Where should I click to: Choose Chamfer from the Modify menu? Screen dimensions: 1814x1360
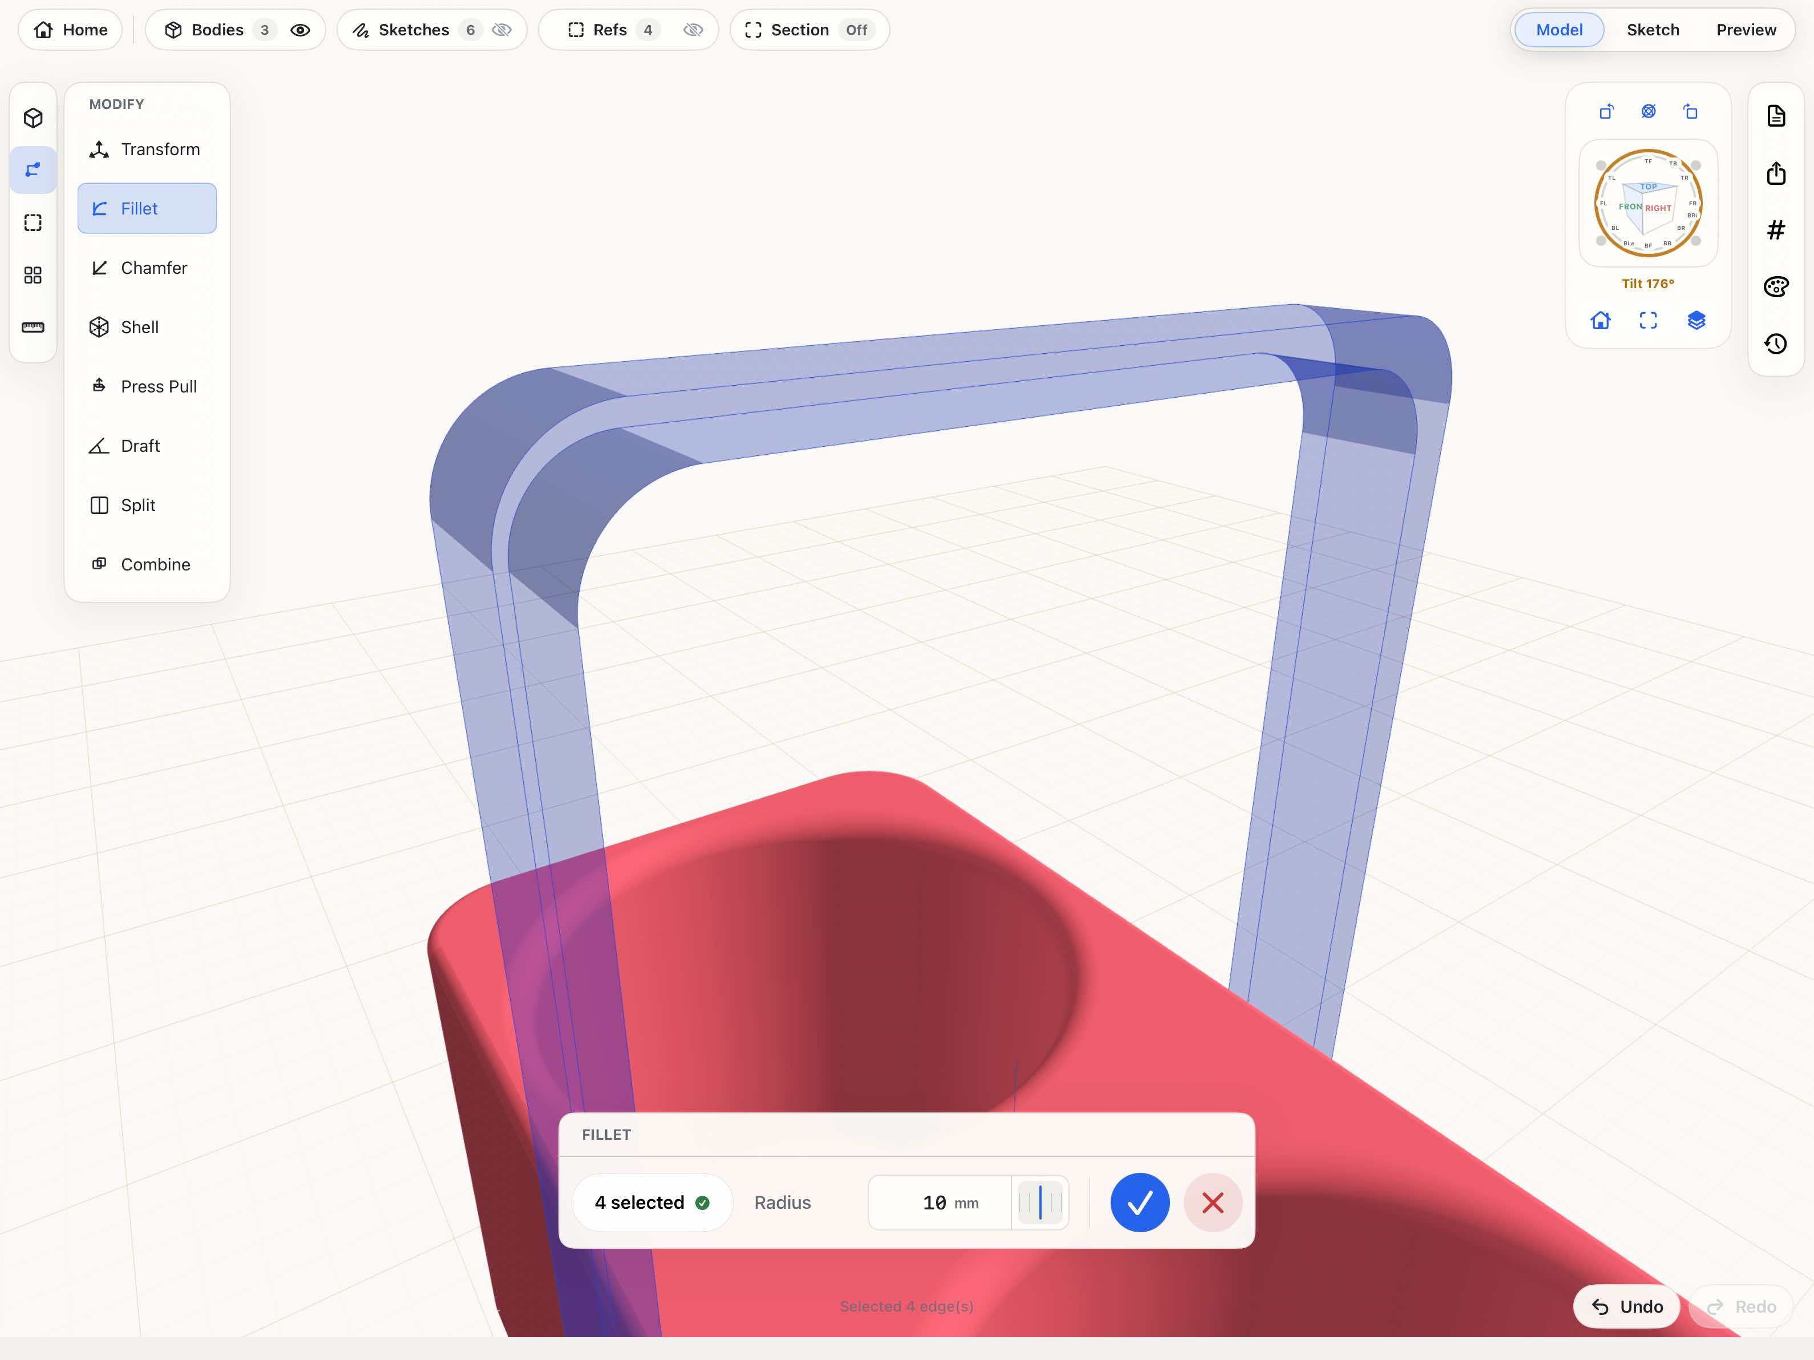[x=147, y=268]
